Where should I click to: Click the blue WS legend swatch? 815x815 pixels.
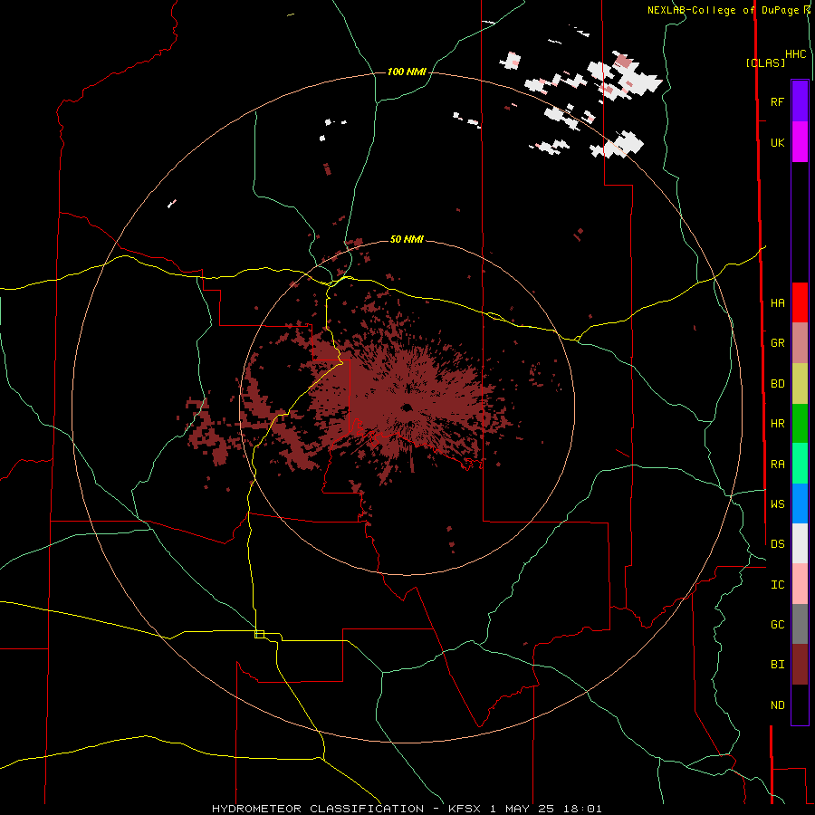point(800,503)
